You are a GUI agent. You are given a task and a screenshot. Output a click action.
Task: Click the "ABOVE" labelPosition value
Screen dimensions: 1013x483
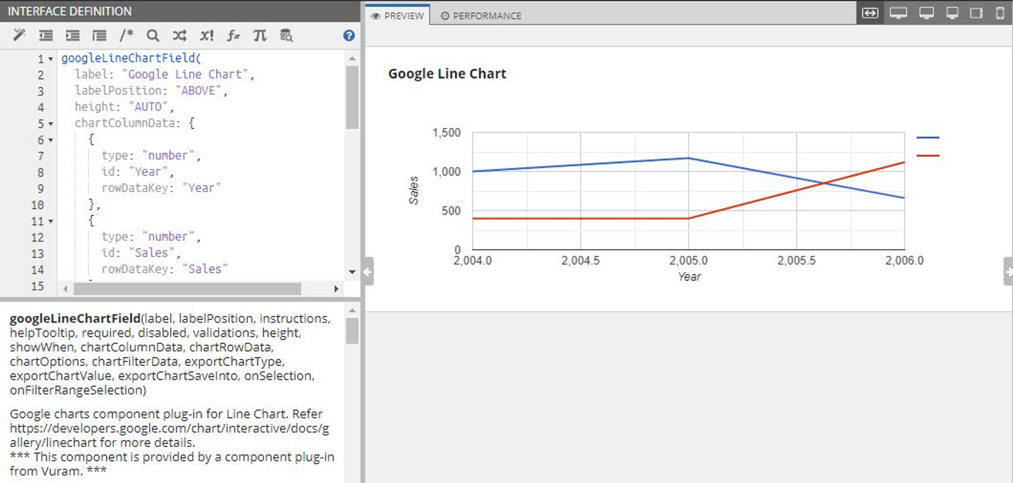coord(198,91)
